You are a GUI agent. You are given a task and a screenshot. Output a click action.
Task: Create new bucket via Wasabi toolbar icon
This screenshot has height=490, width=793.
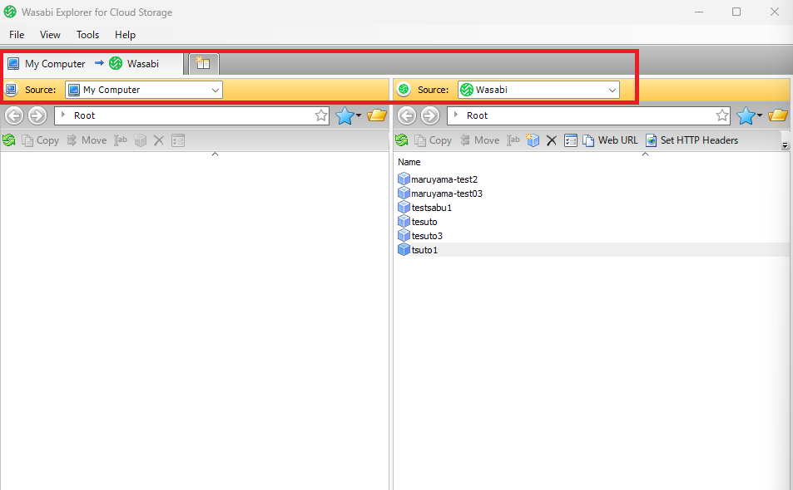(x=533, y=140)
